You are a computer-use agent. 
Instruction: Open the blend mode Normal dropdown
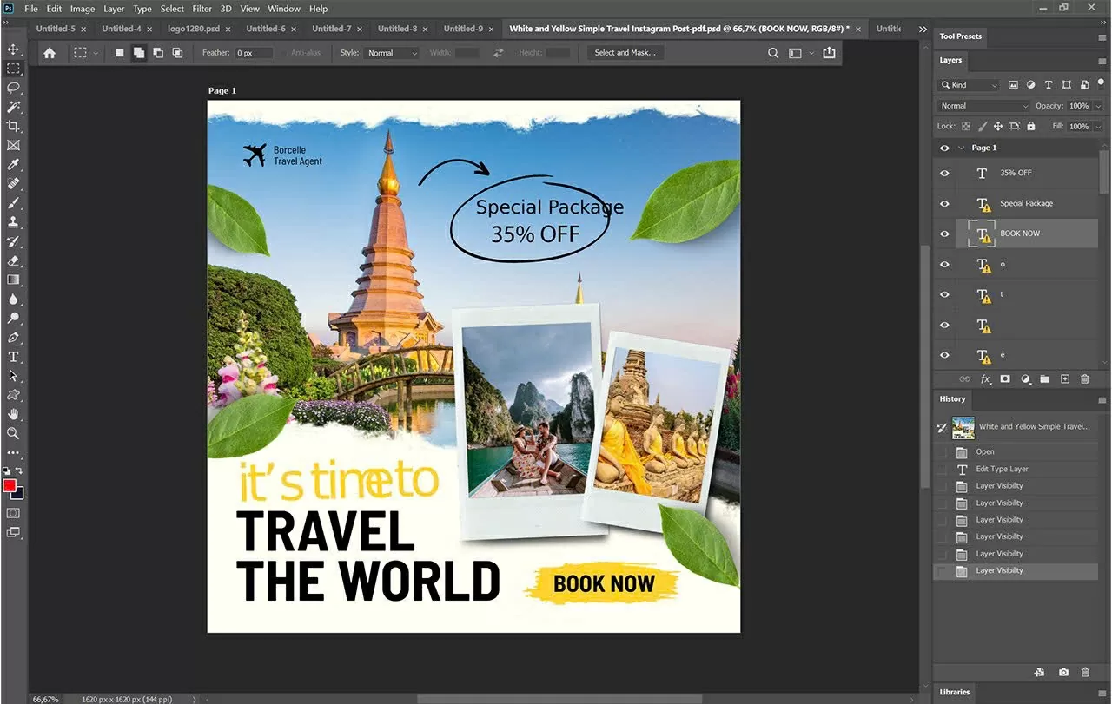(x=983, y=106)
